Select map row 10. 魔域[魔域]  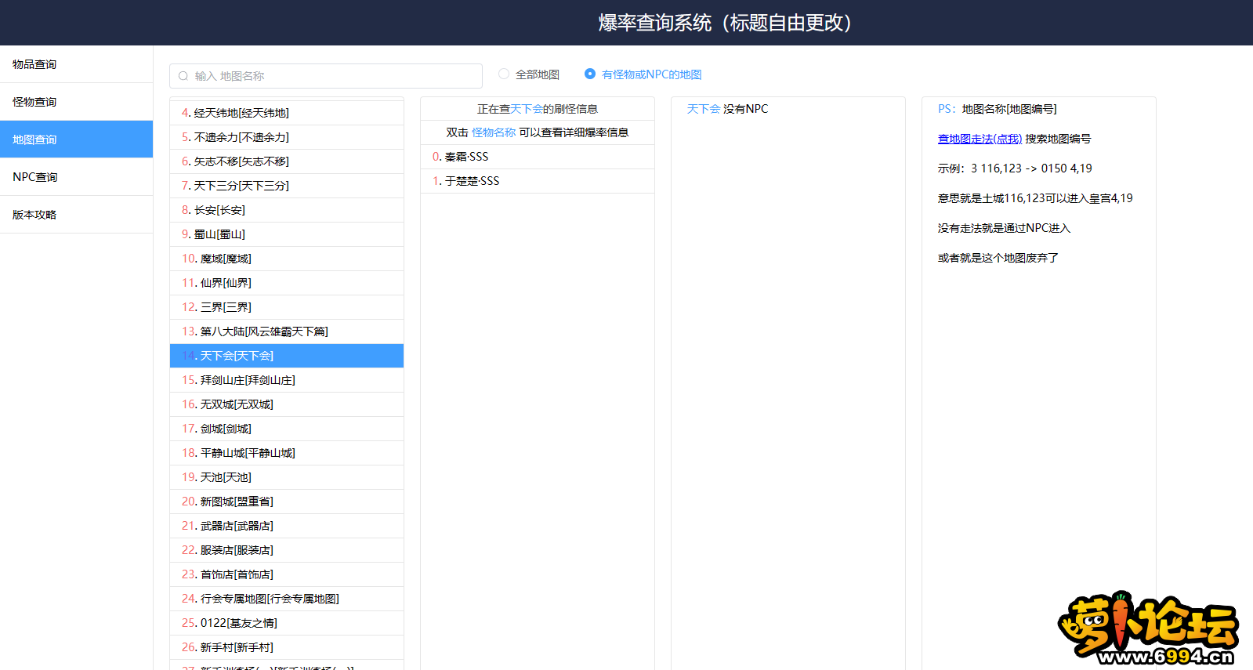pyautogui.click(x=287, y=259)
